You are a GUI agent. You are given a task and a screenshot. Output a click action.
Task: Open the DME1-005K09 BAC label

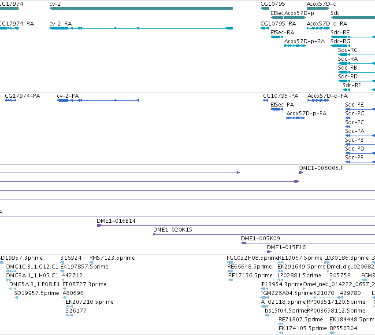(x=260, y=239)
